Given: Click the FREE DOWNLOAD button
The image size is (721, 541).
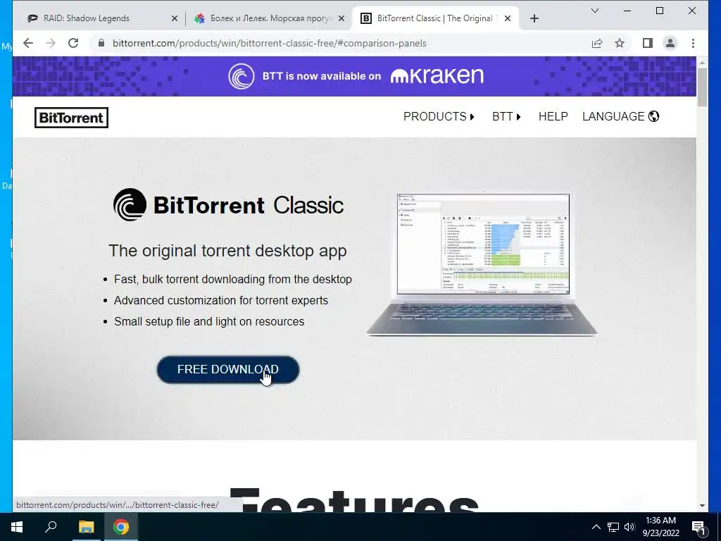Looking at the screenshot, I should pos(228,369).
